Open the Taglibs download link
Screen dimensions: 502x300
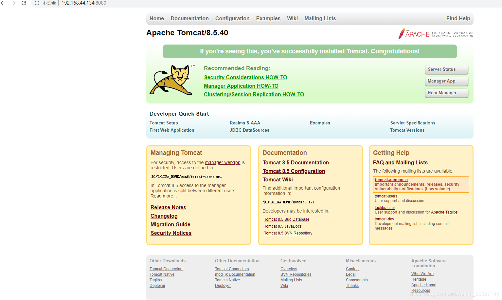[155, 280]
